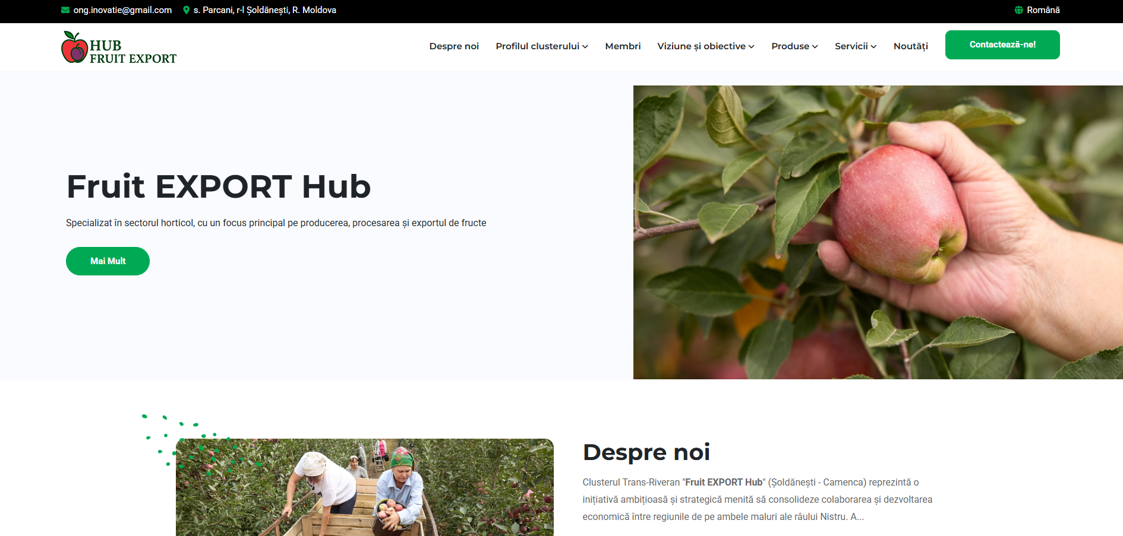Click the Contactează-ne! button
The image size is (1123, 536).
click(1002, 45)
